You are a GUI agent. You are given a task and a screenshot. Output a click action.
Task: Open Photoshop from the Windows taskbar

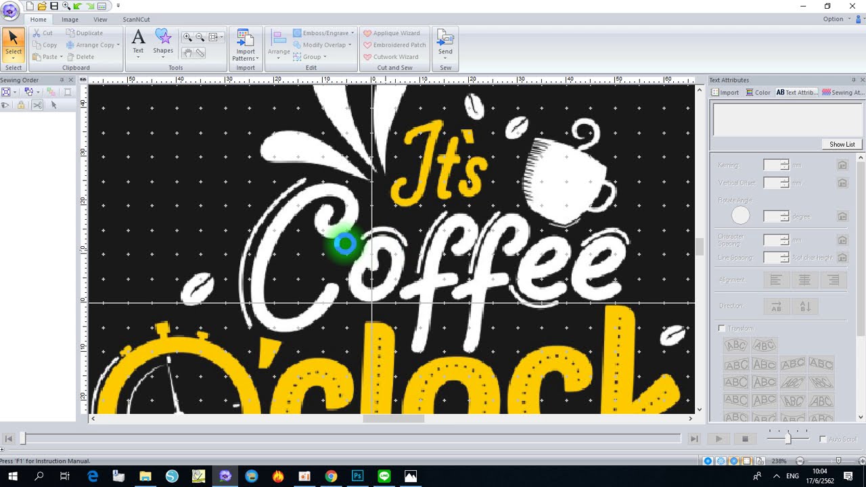(358, 476)
